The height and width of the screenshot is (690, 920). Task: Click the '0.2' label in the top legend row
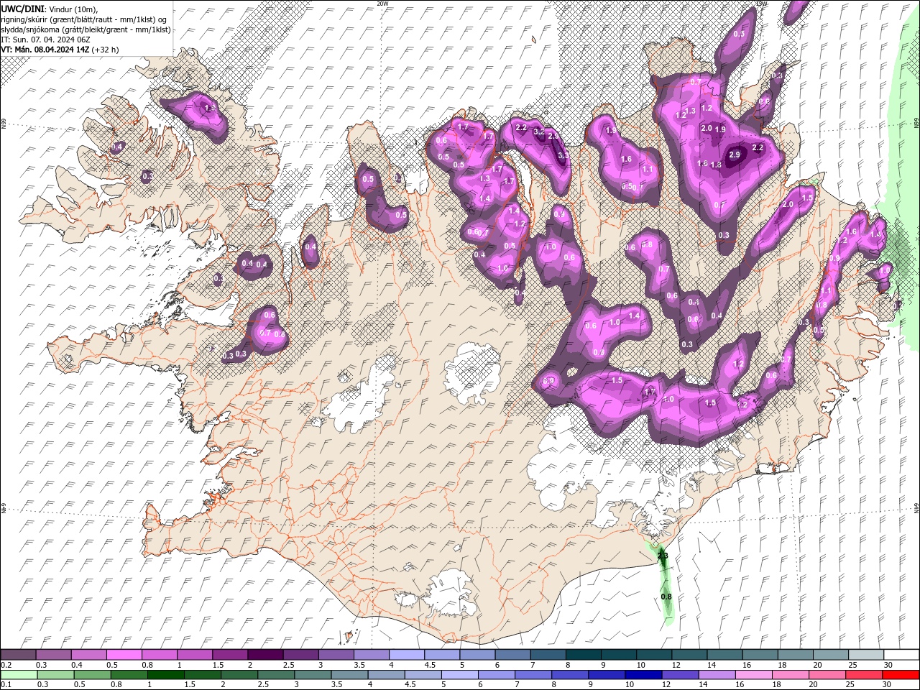(6, 665)
